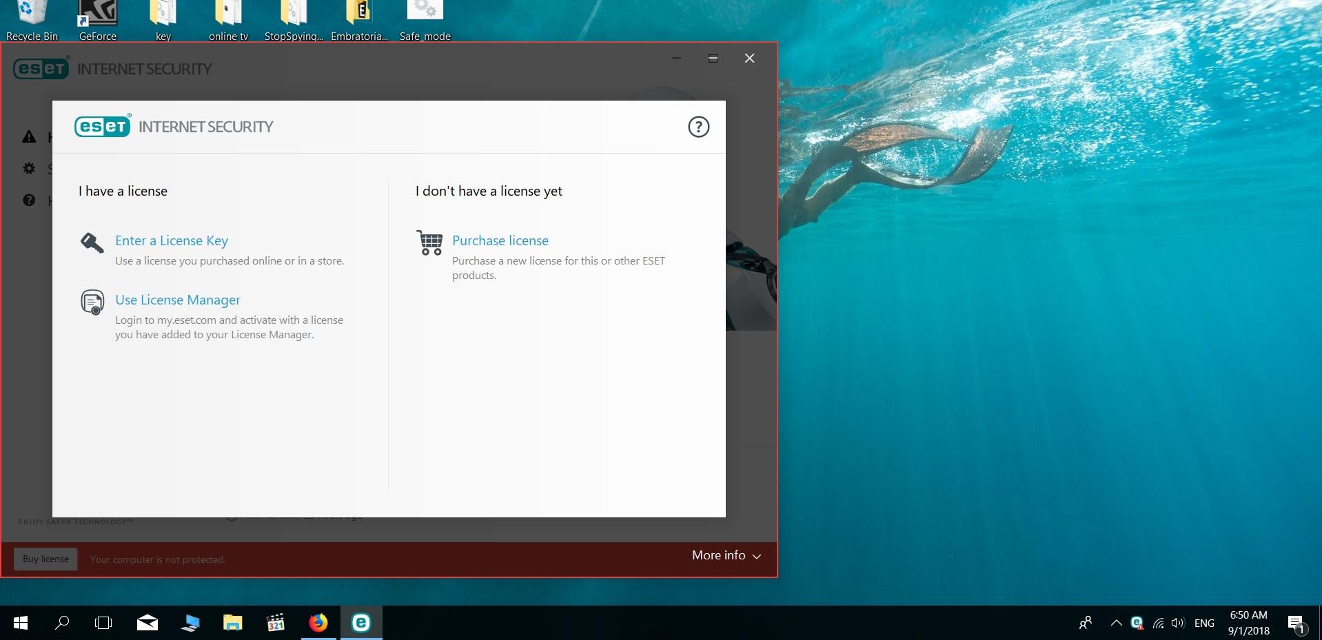Viewport: 1322px width, 640px height.
Task: Click the 'I don't have a license yet' heading
Action: coord(489,191)
